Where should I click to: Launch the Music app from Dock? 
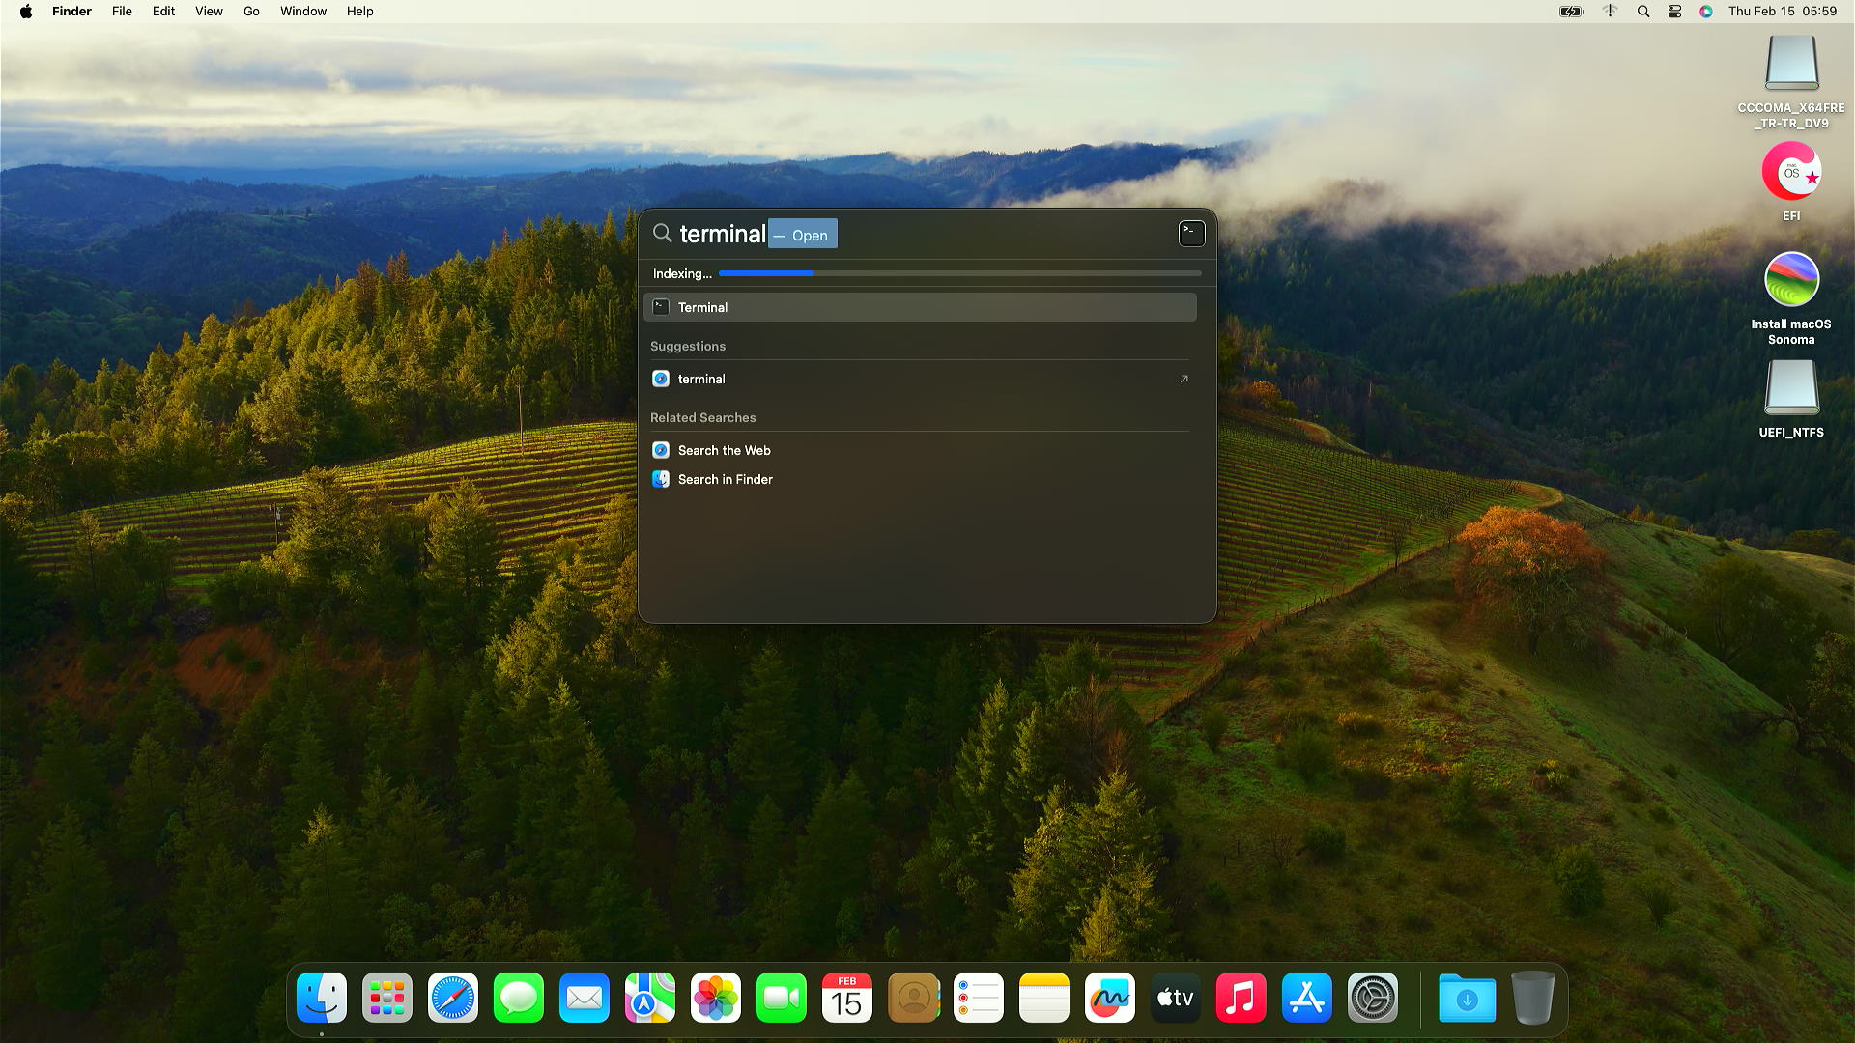point(1241,998)
